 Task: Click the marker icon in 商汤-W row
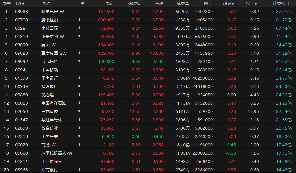coord(79,144)
